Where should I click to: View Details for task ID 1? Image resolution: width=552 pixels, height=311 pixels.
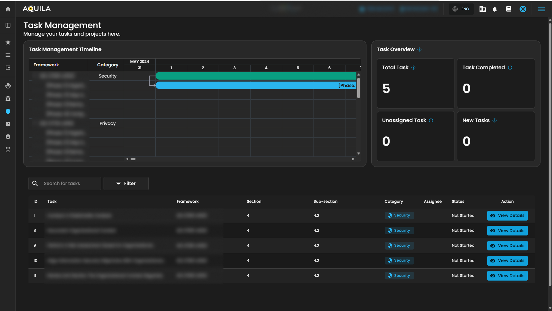pos(507,216)
